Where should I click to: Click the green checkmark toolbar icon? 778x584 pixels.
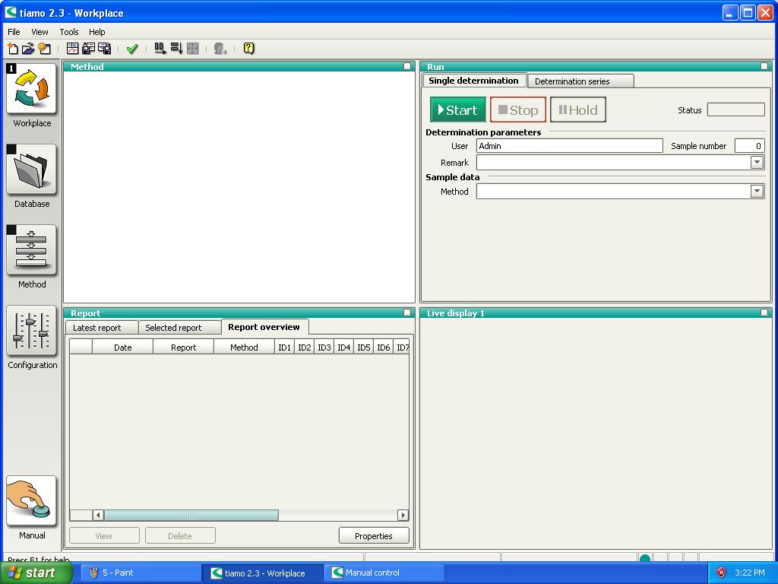(x=132, y=49)
